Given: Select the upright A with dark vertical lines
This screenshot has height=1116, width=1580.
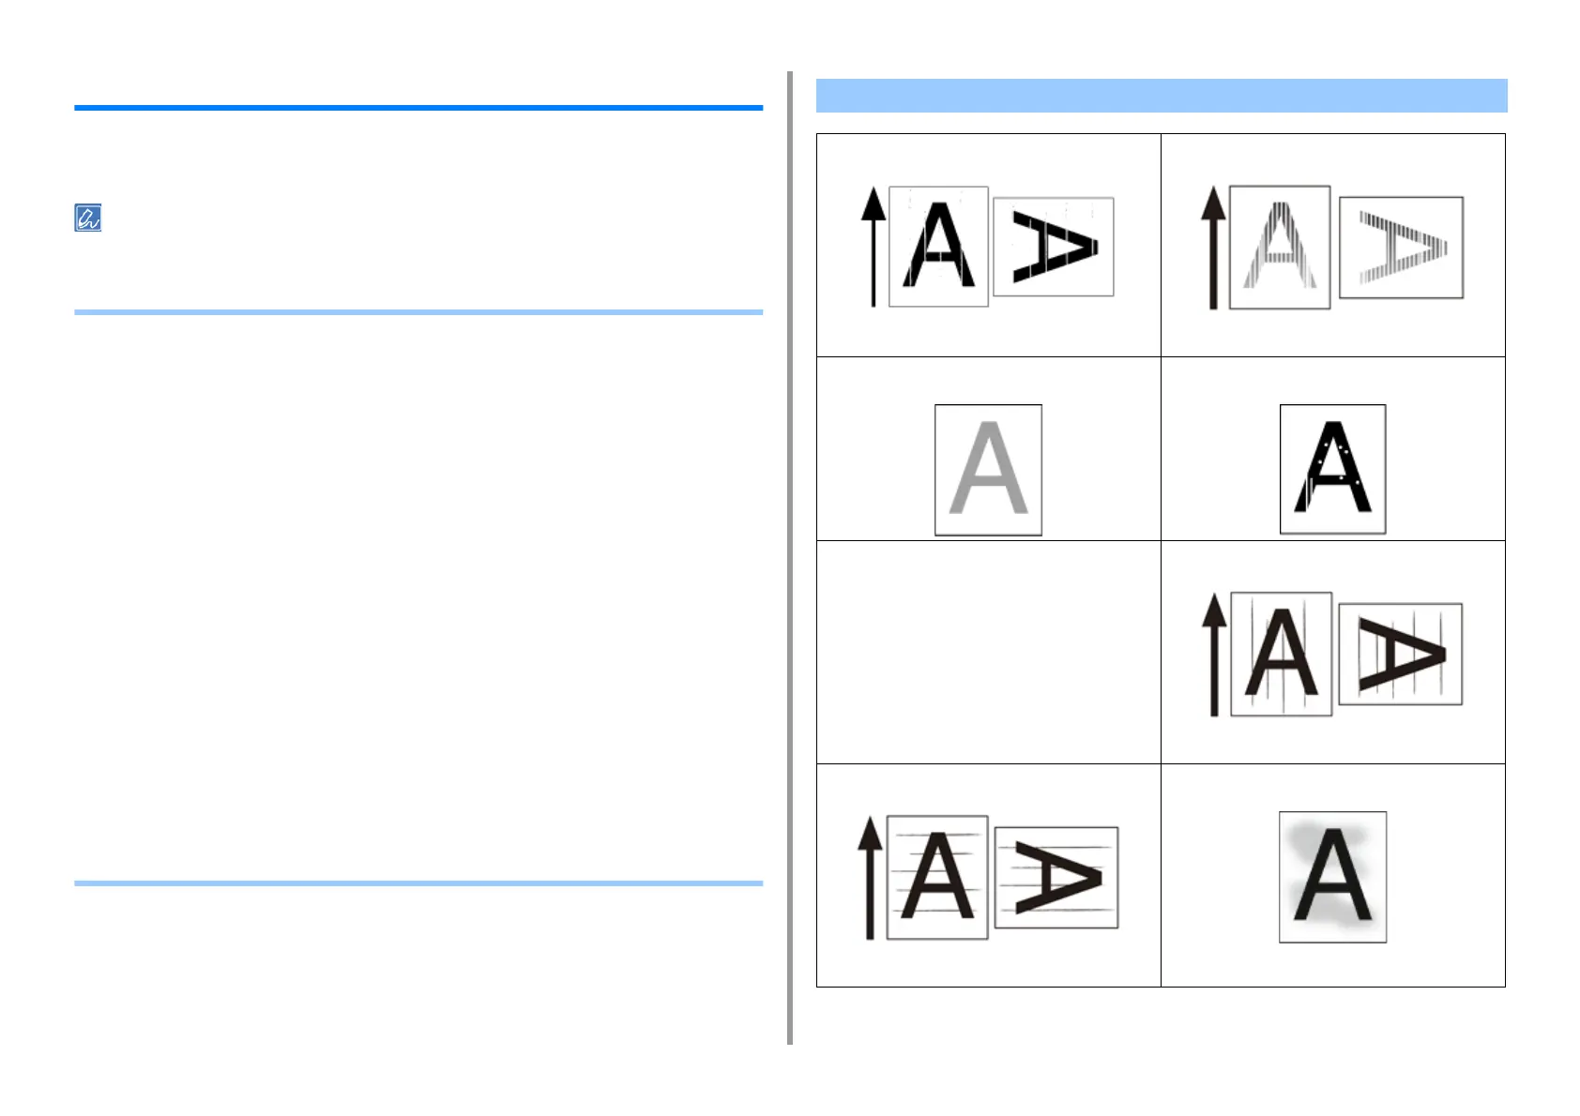Looking at the screenshot, I should pos(1281,654).
